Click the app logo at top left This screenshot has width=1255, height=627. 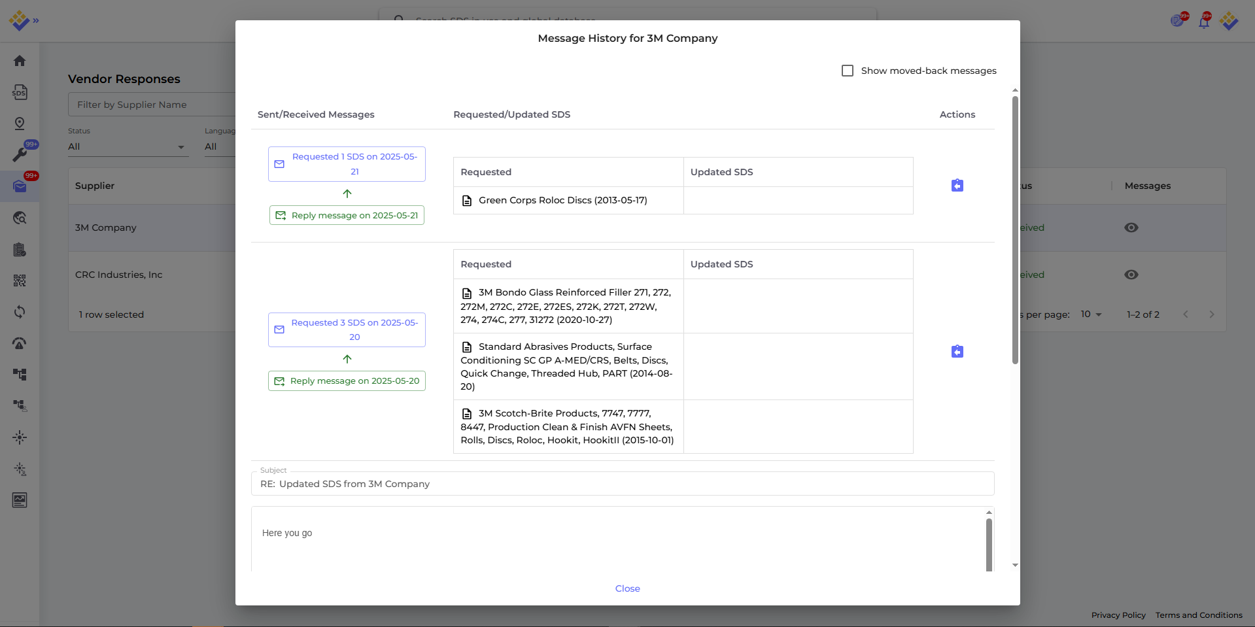pos(19,21)
